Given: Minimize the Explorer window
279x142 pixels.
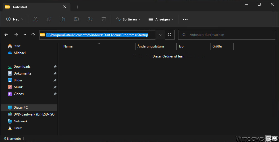Looking at the screenshot, I should [246, 5].
